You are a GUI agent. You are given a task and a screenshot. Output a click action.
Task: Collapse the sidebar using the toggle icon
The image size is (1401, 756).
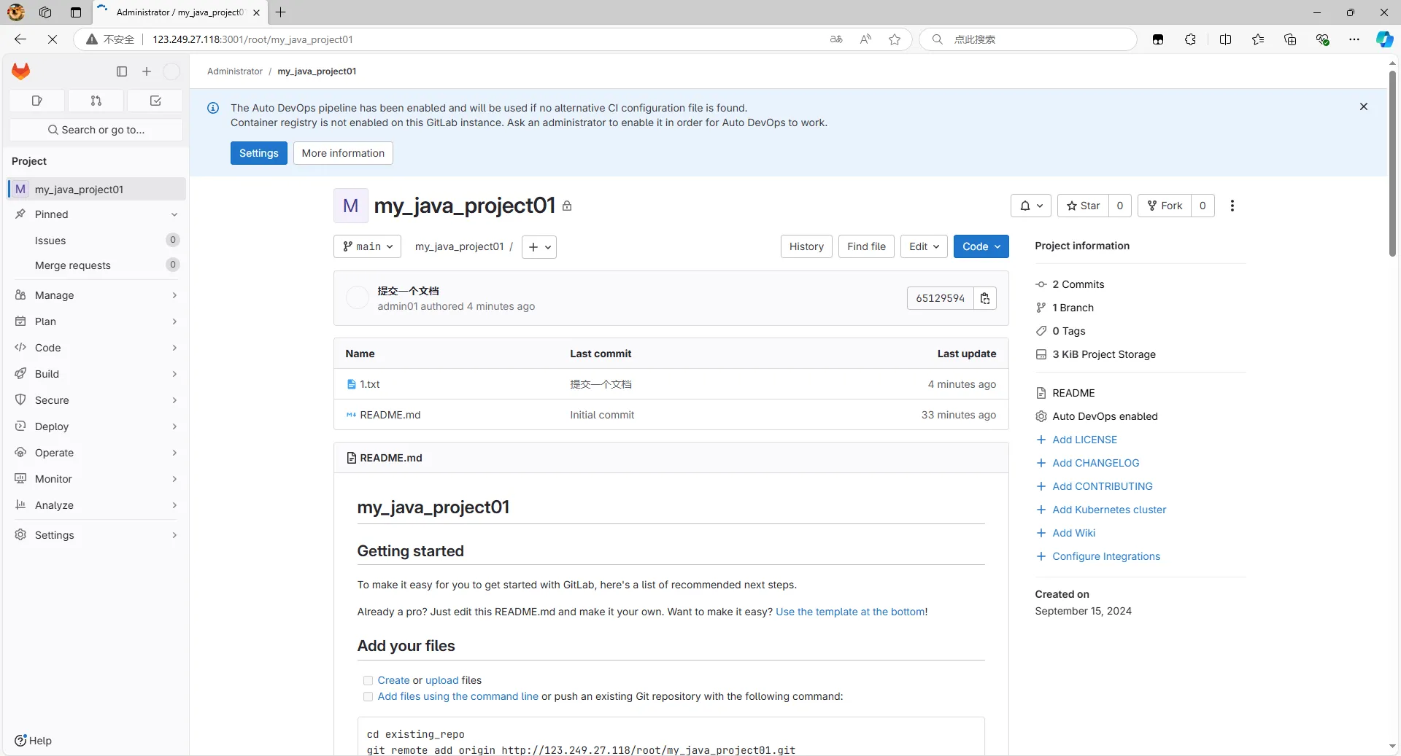pos(122,71)
